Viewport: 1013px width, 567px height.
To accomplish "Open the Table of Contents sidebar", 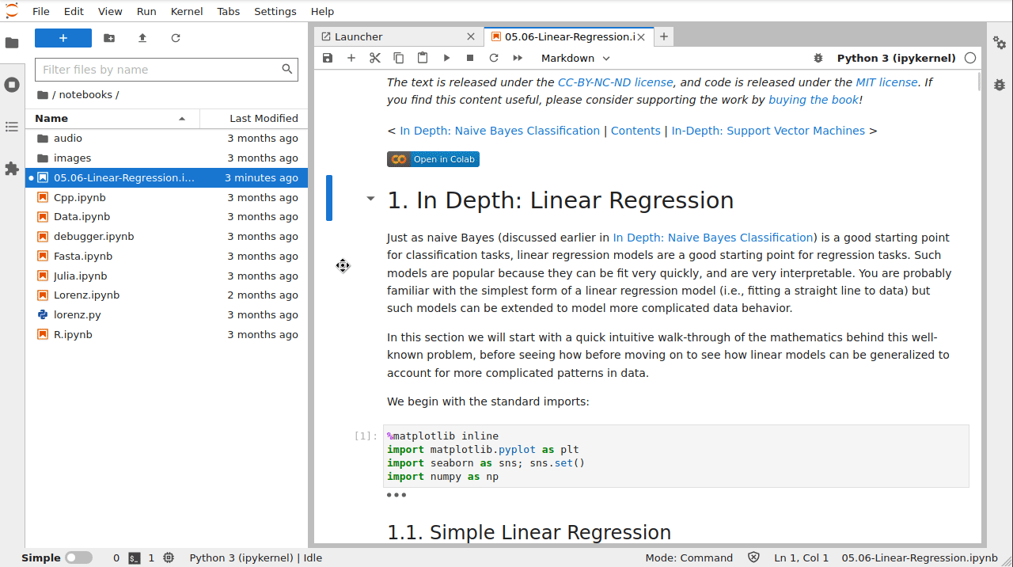I will [x=12, y=127].
